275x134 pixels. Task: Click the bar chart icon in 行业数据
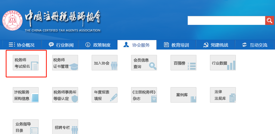tap(231, 65)
